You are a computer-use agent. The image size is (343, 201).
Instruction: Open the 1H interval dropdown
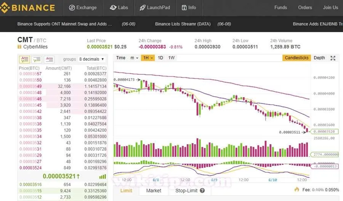(x=147, y=58)
